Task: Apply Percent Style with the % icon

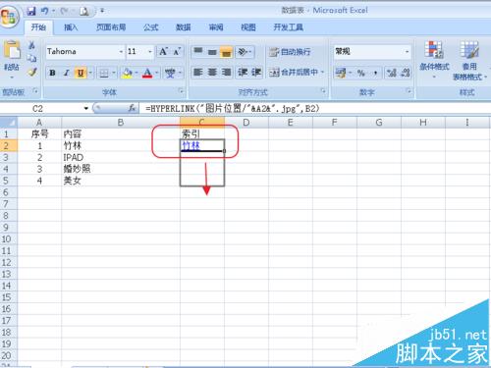Action: point(361,73)
